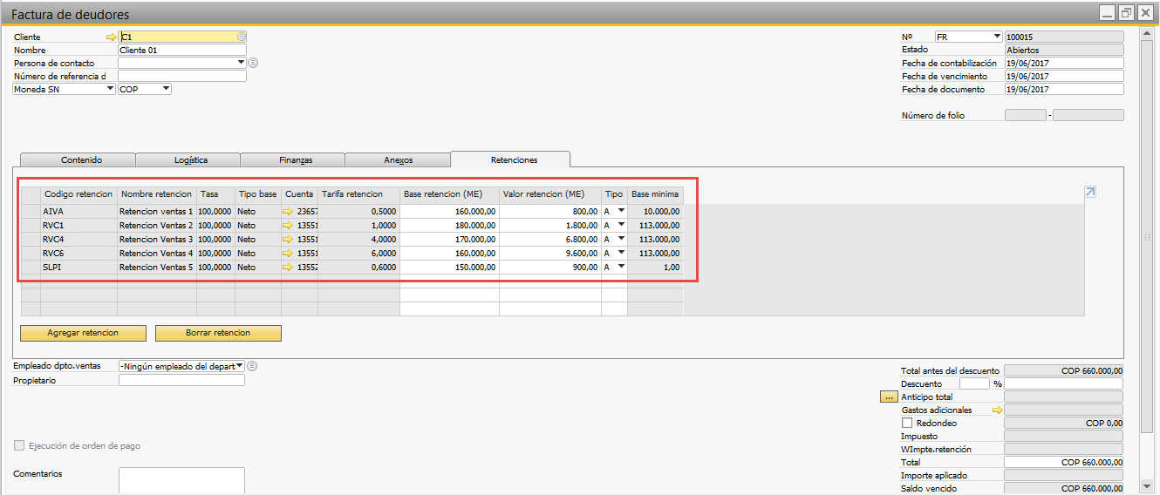Image resolution: width=1160 pixels, height=495 pixels.
Task: Open the choose-from-list icon in Cliente field
Action: [x=242, y=37]
